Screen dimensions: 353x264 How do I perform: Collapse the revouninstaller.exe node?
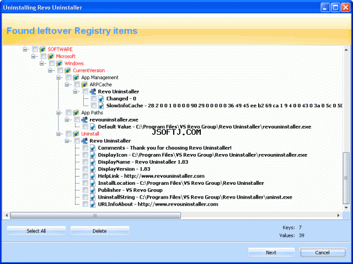(x=67, y=120)
